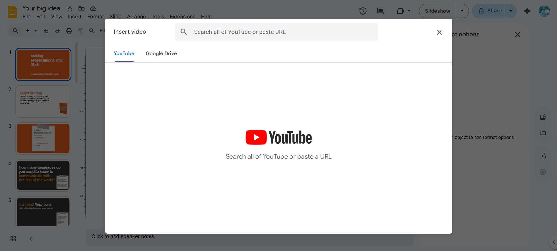Click the undo icon
This screenshot has height=251, width=557.
click(x=46, y=31)
